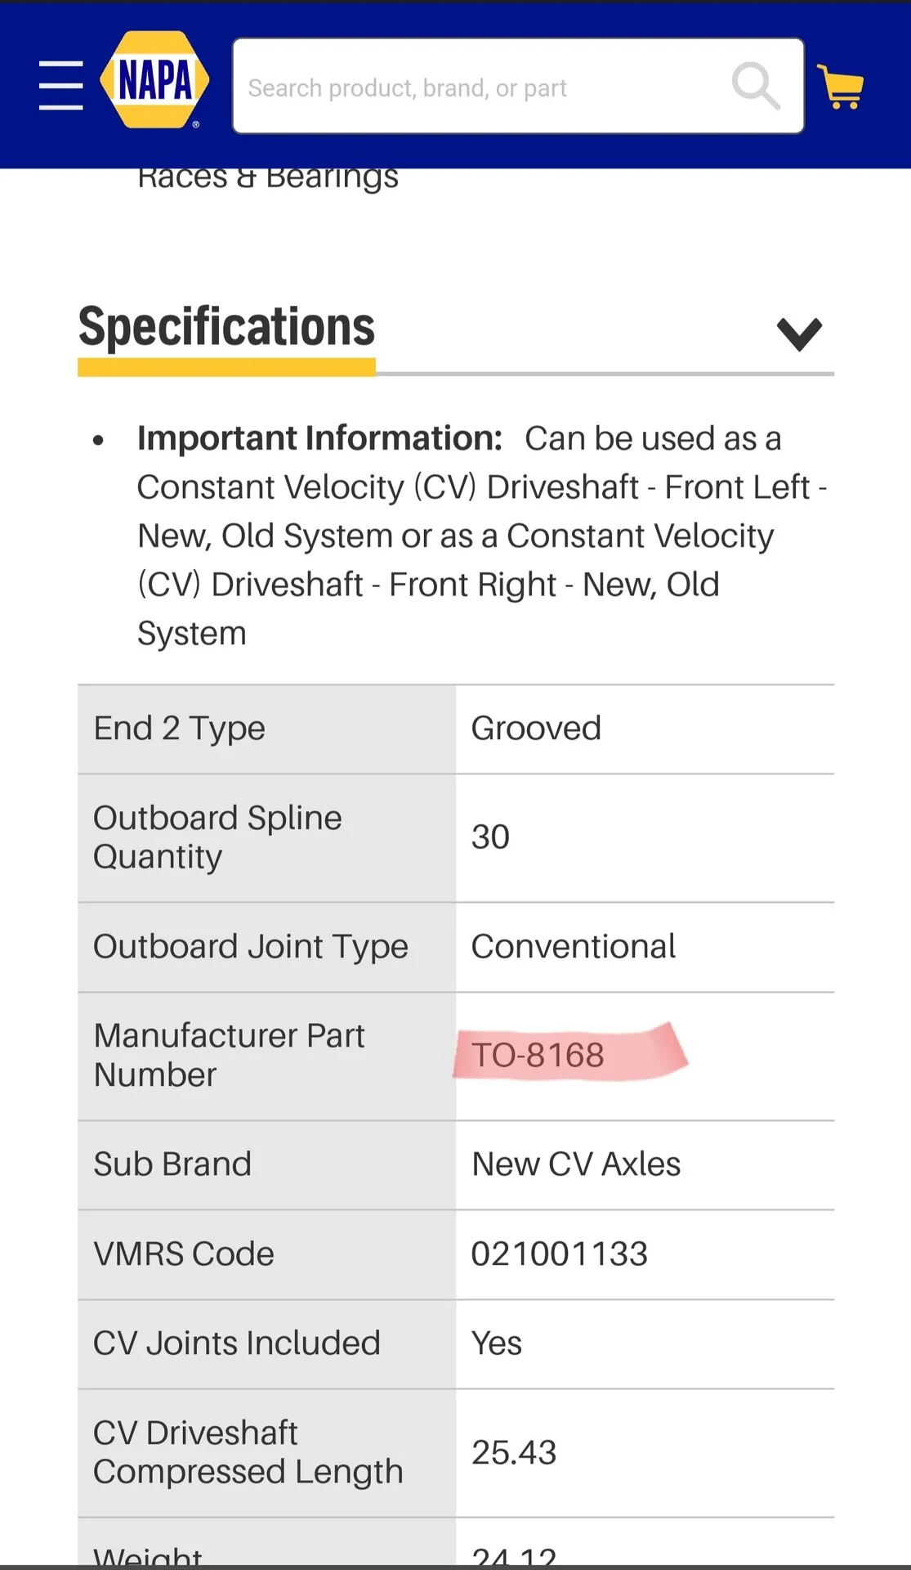Click the compressed length value 25.43

(x=514, y=1453)
